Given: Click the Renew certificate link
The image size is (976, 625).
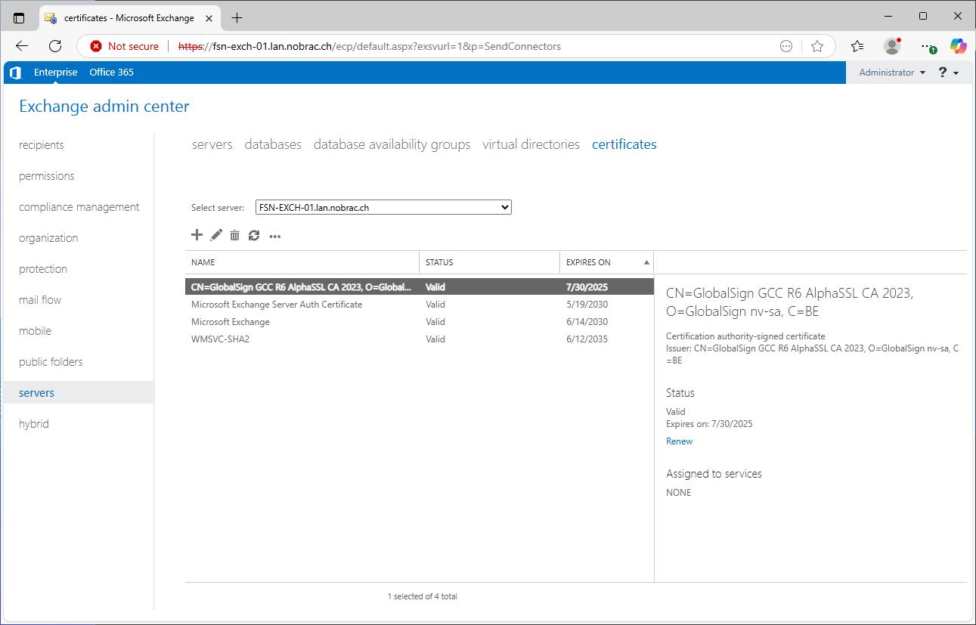Looking at the screenshot, I should (679, 441).
